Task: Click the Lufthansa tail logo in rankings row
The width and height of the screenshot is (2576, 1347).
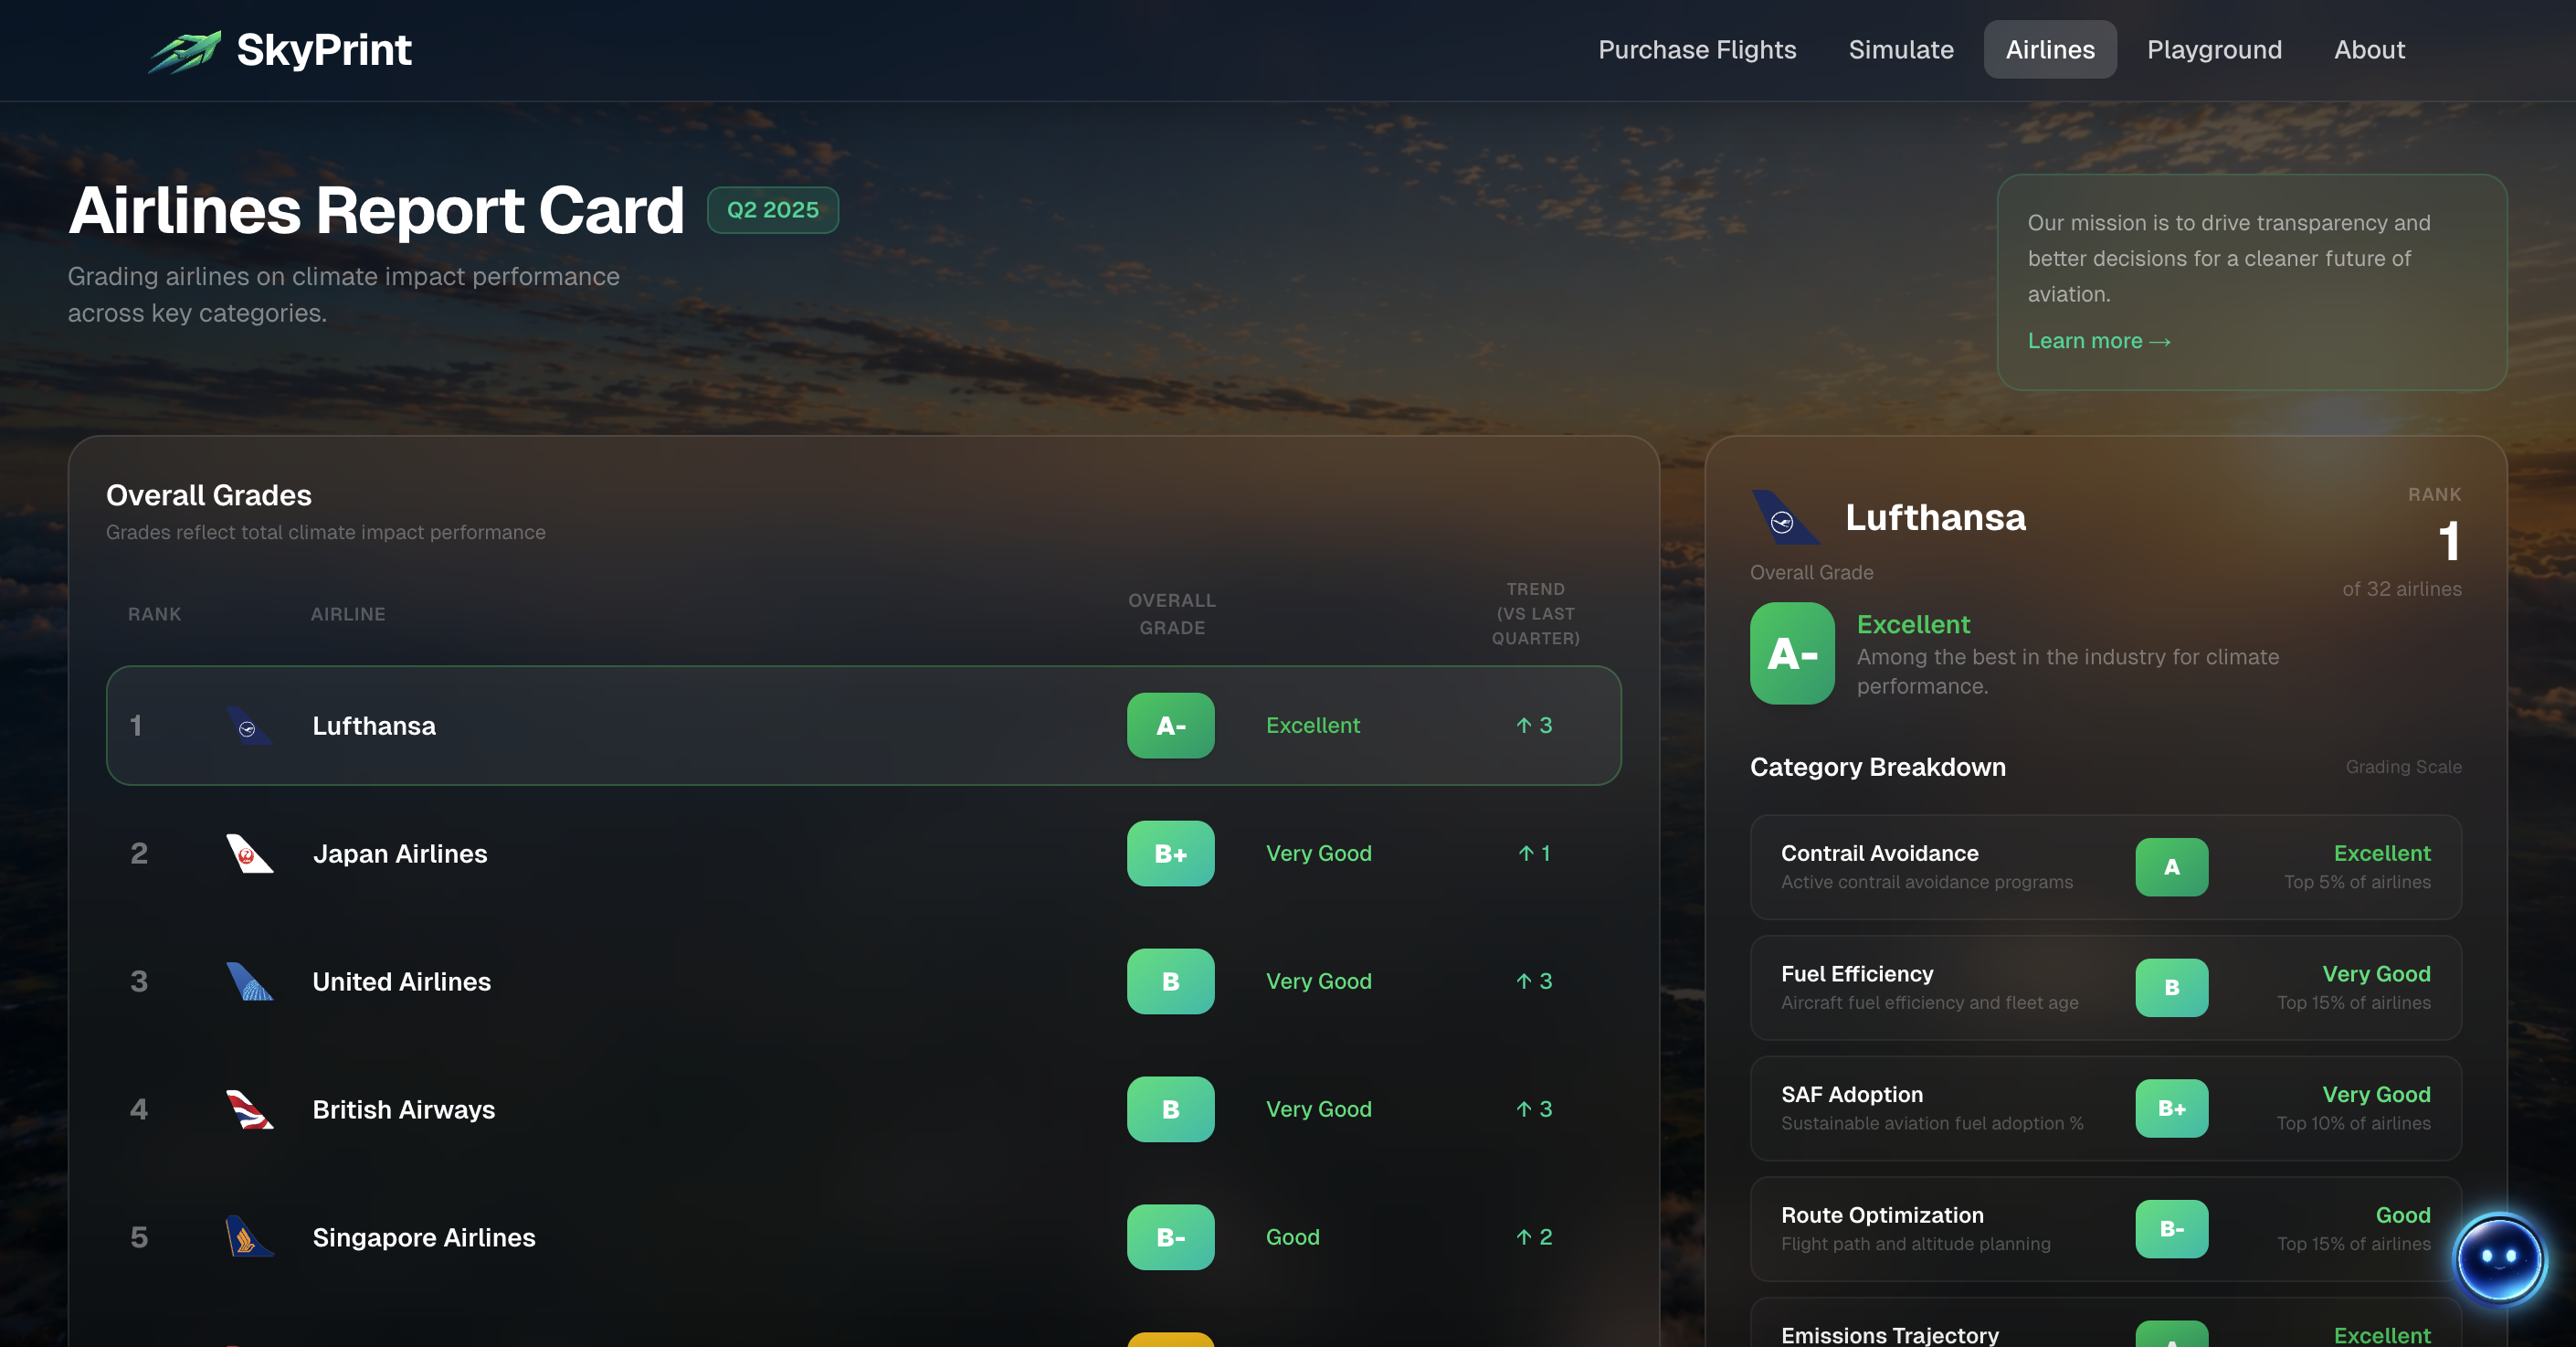Action: (x=249, y=726)
